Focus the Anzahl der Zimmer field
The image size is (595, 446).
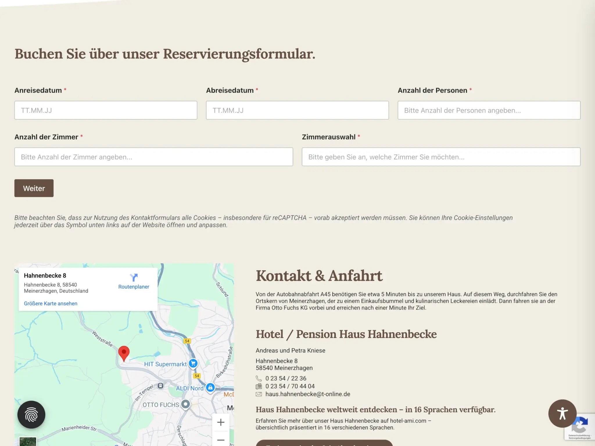(x=154, y=157)
